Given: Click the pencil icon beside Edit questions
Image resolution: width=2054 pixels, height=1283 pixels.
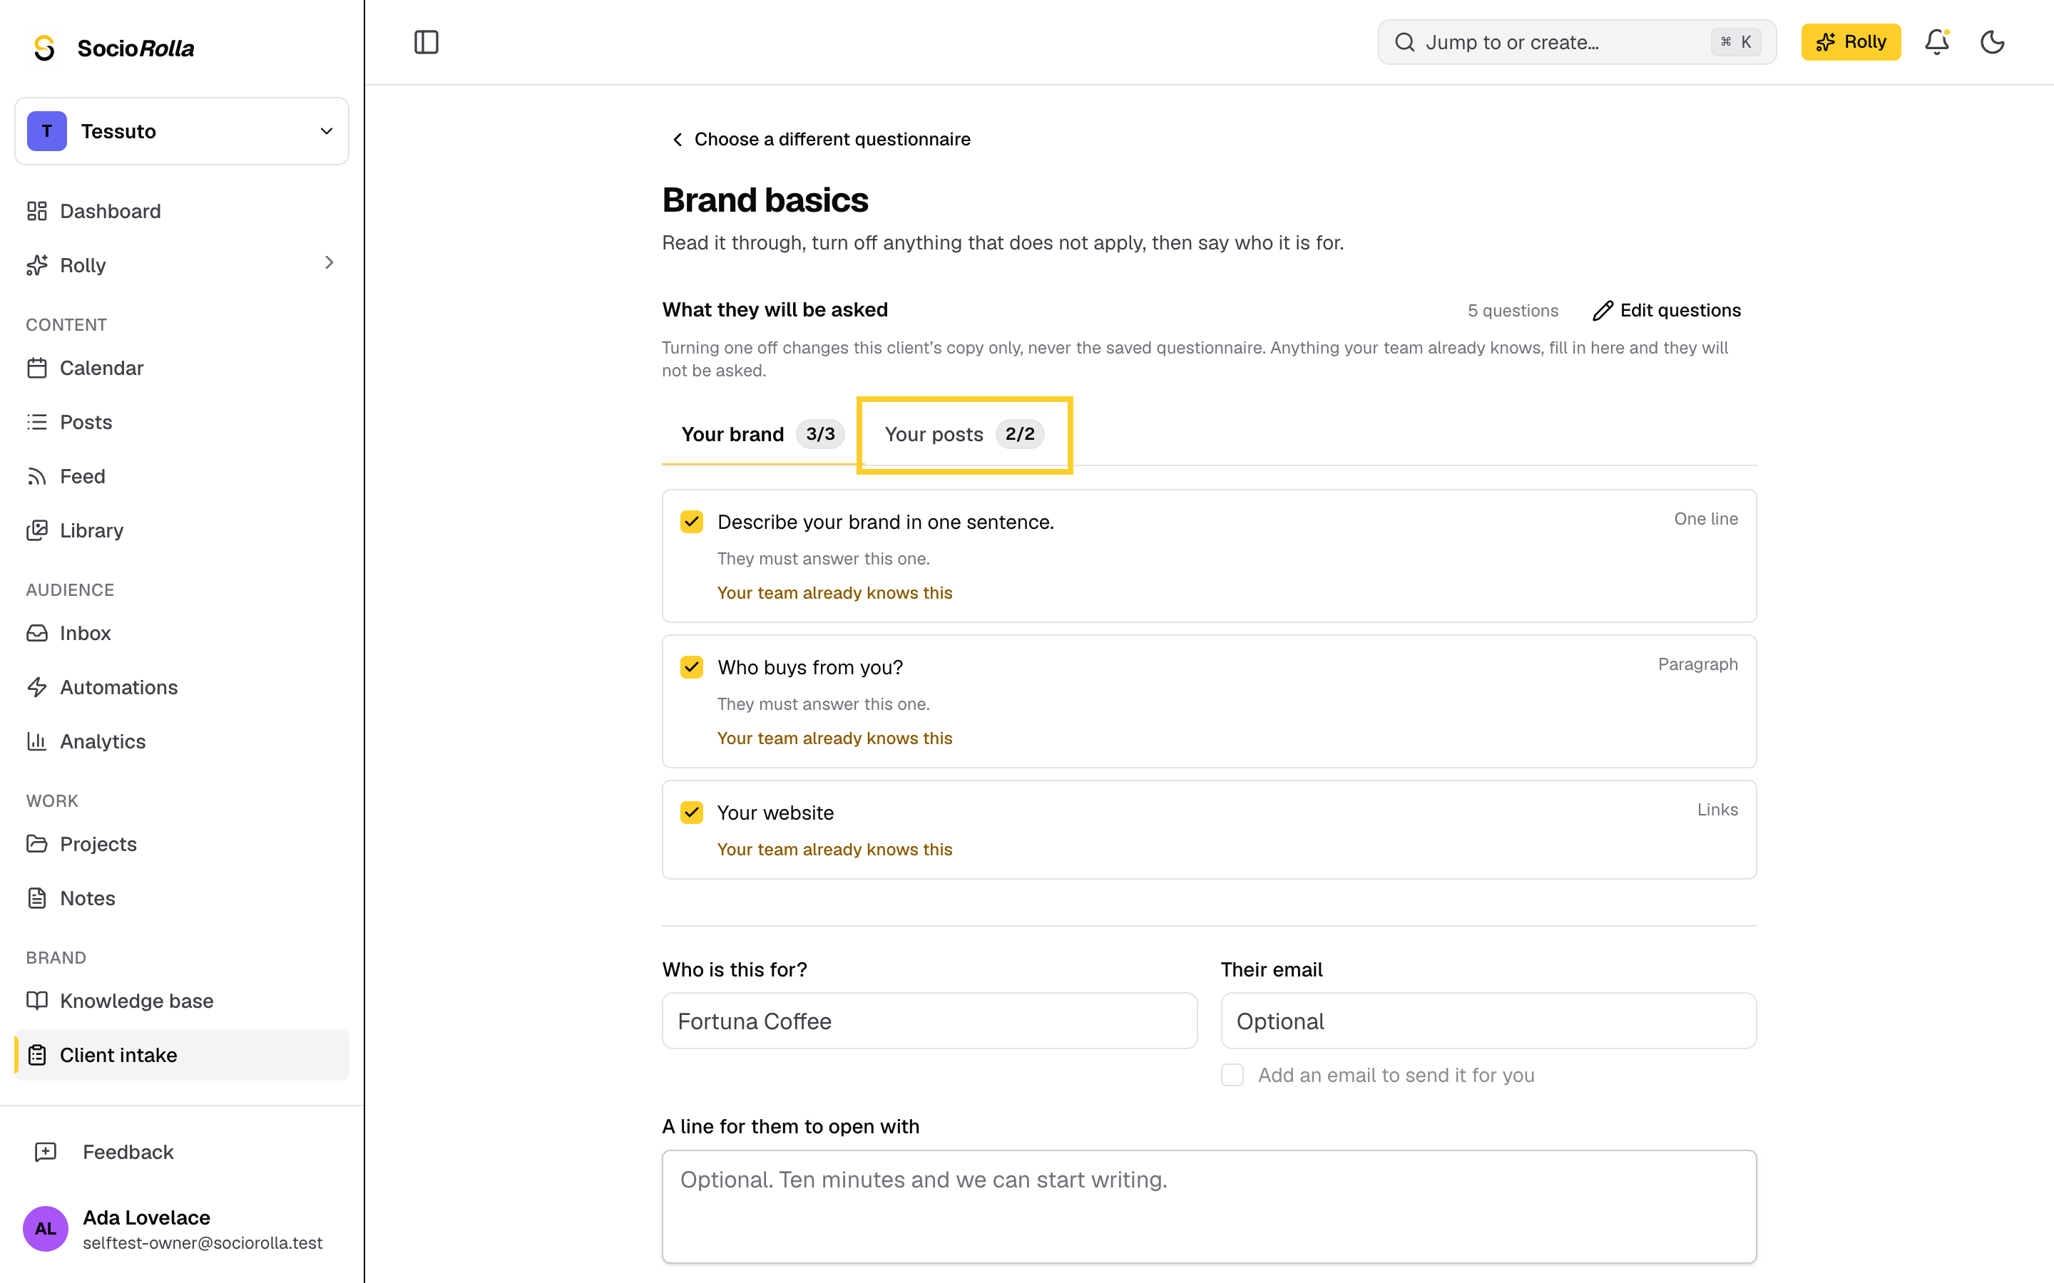Looking at the screenshot, I should [x=1603, y=311].
